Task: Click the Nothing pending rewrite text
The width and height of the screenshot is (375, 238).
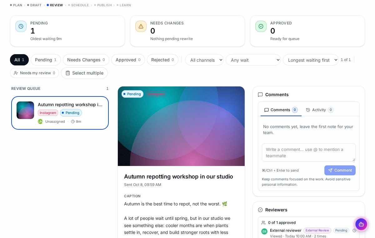Action: pyautogui.click(x=172, y=39)
